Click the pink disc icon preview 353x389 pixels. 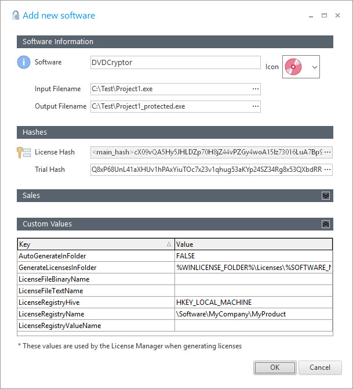coord(293,67)
